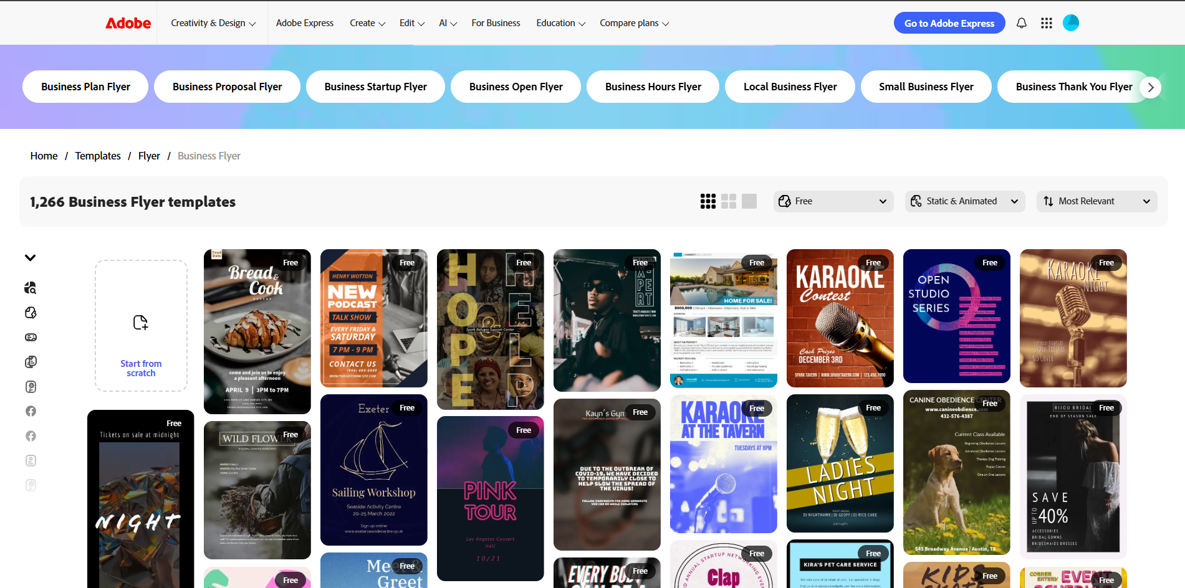Click the sidebar stacked documents icon
The height and width of the screenshot is (588, 1185).
[31, 362]
